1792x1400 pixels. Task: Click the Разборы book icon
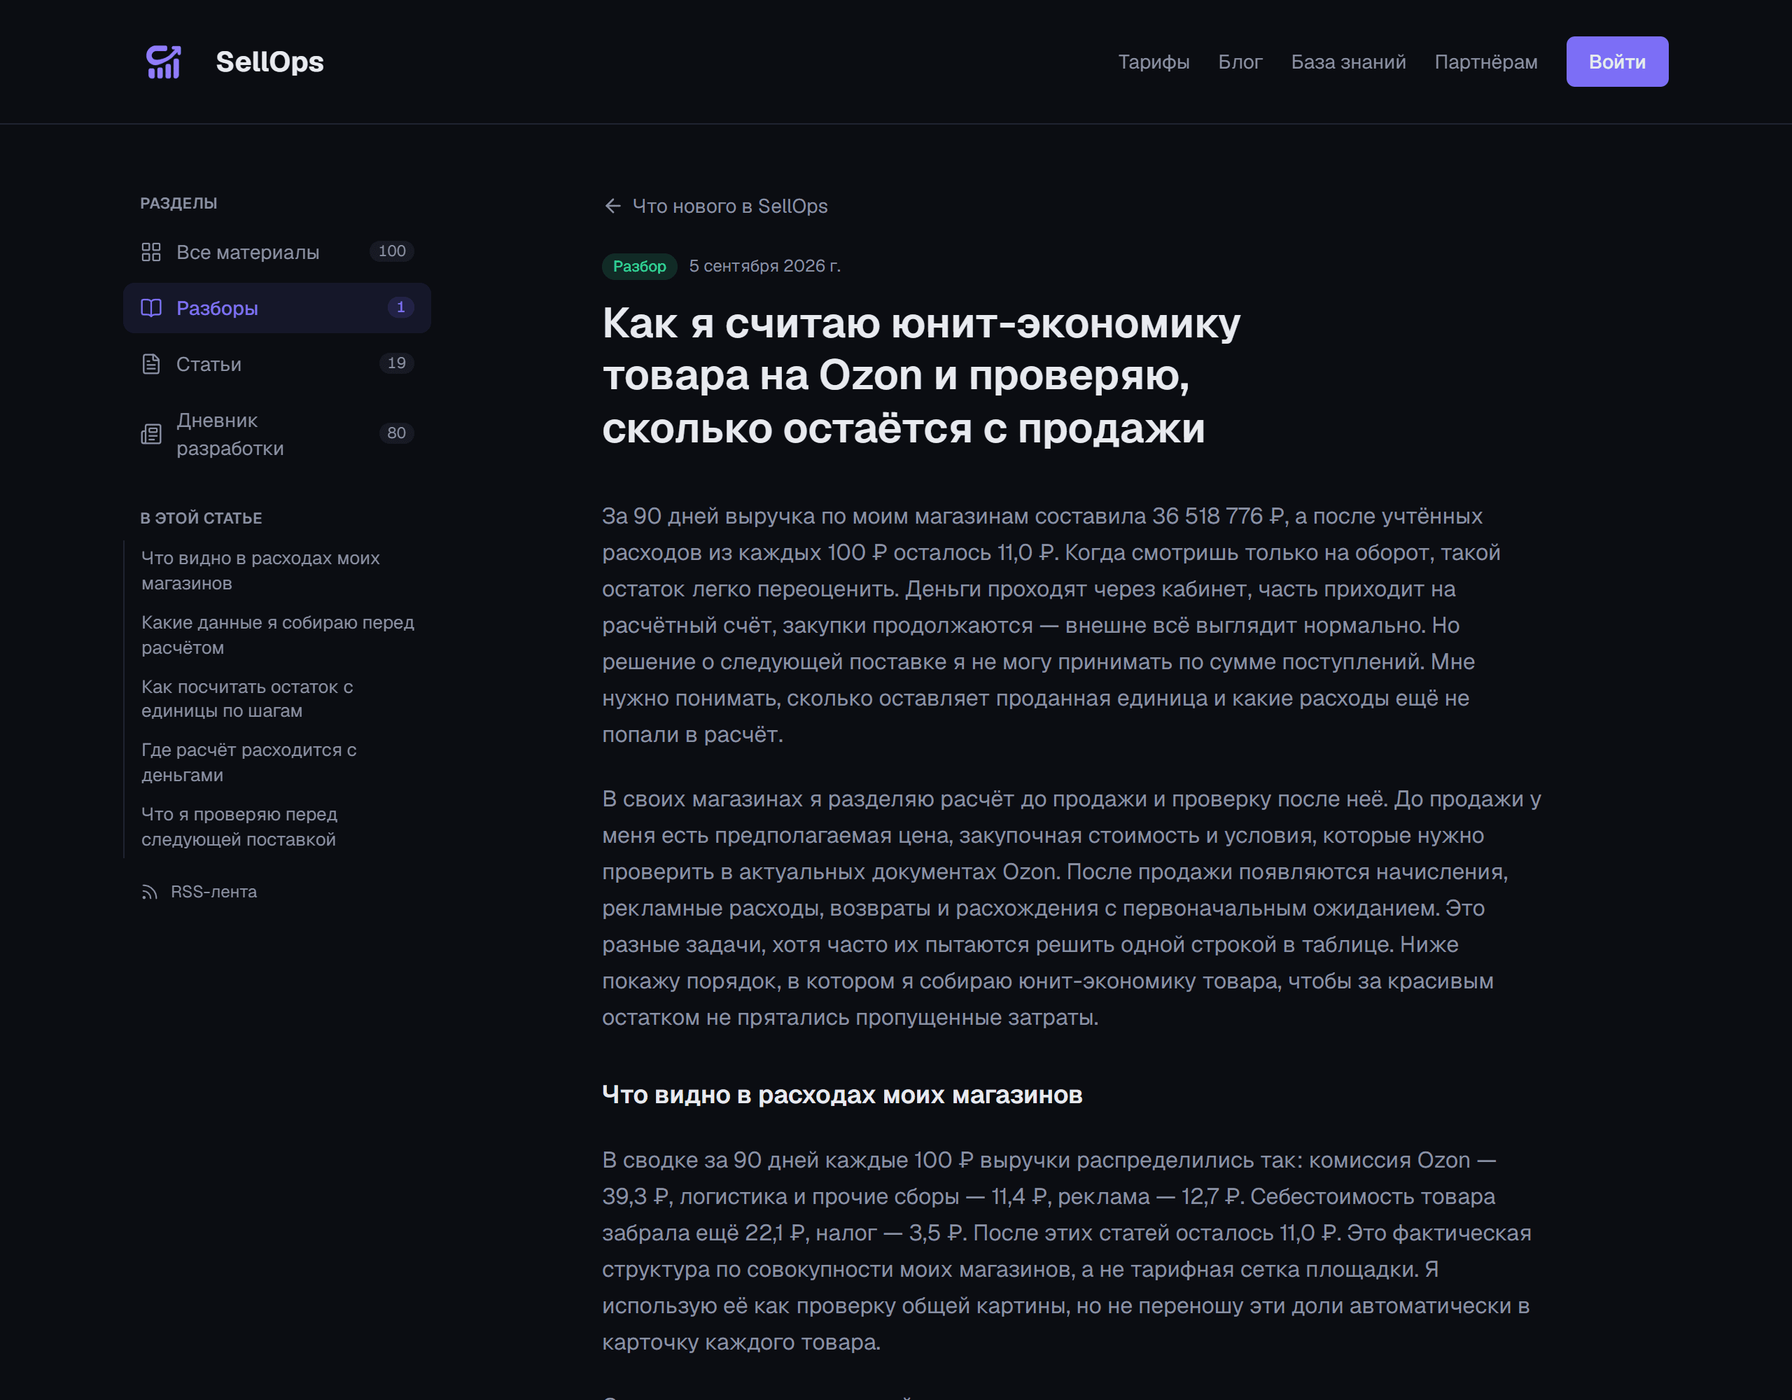[x=151, y=308]
